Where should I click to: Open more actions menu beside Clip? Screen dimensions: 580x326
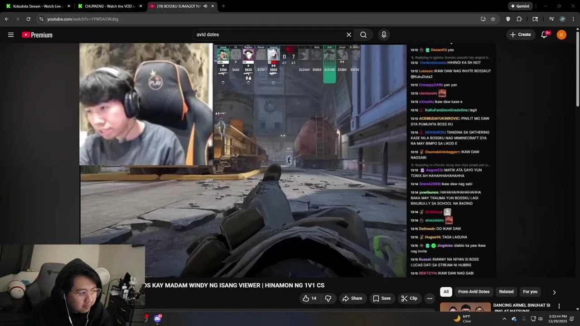click(x=430, y=298)
